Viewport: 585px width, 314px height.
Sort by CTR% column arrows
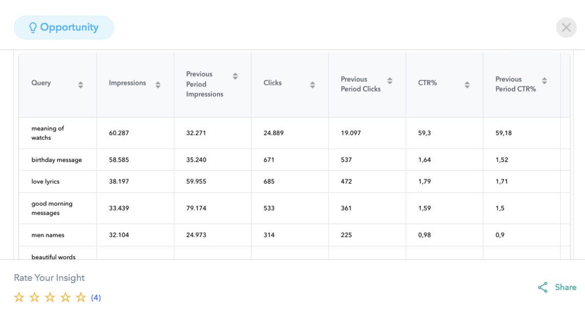(x=467, y=85)
